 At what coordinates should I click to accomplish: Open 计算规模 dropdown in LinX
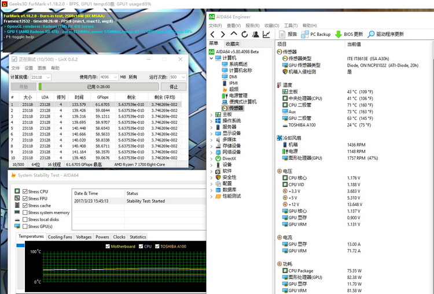(48, 77)
